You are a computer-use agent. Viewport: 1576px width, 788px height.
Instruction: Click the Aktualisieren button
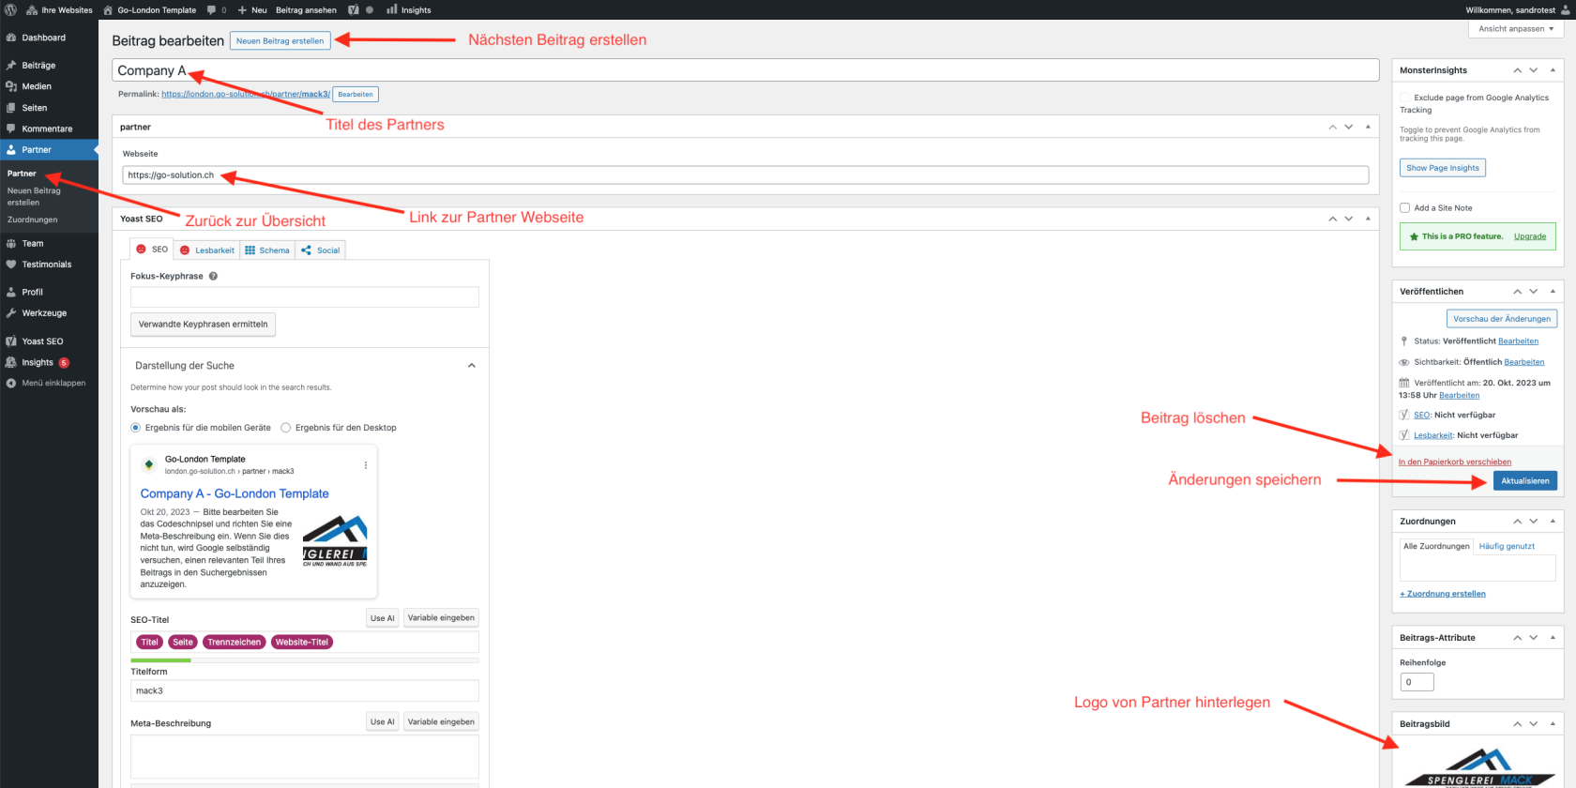[1524, 481]
